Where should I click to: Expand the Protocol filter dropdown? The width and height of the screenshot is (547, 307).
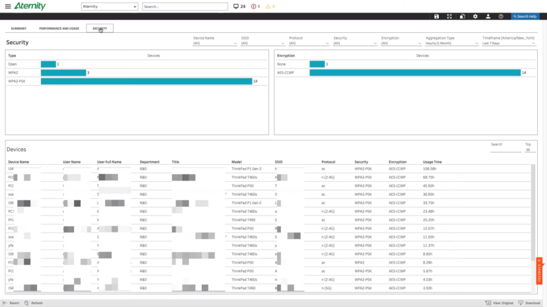[x=309, y=43]
